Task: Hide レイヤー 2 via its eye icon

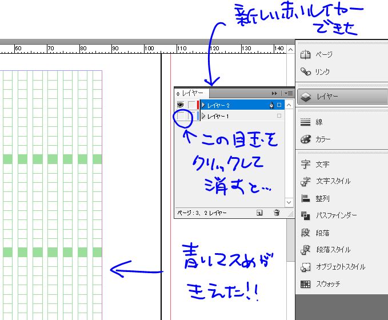Action: click(181, 105)
